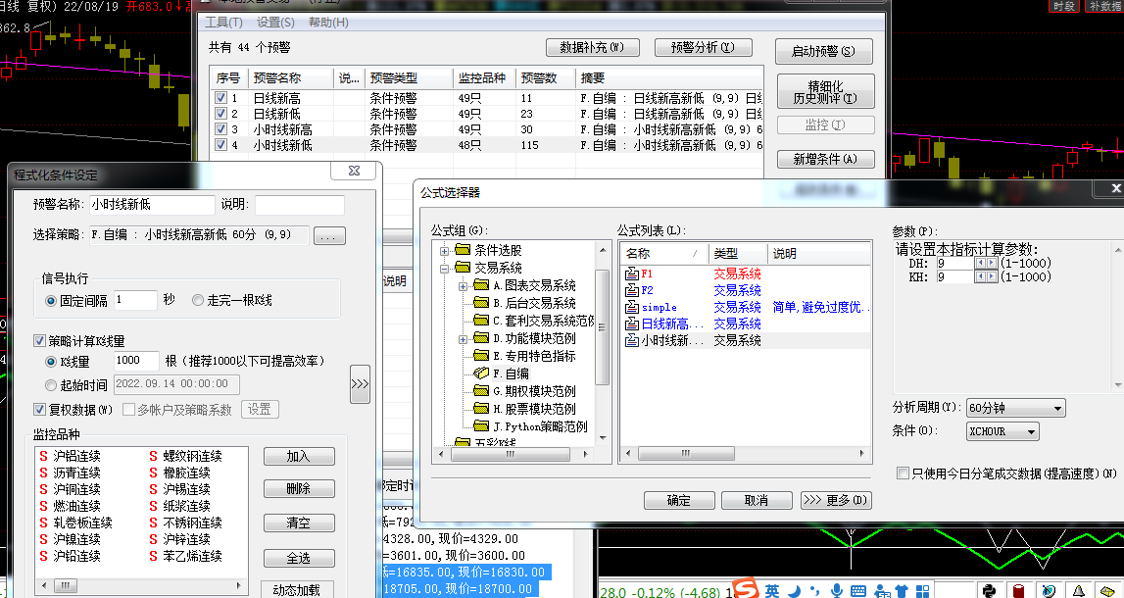Open the 工具(T) menu

tap(223, 23)
